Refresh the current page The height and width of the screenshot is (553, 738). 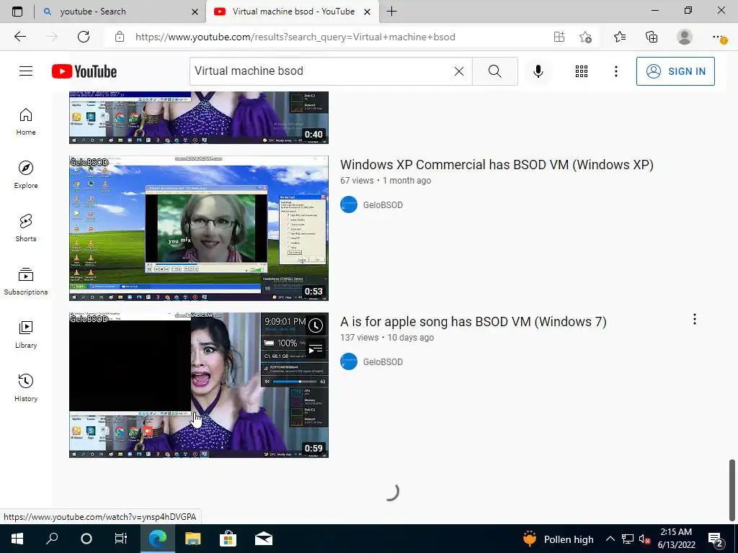click(84, 37)
